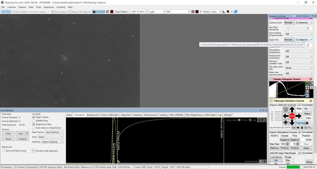Click the Unstack button

(x=23, y=139)
